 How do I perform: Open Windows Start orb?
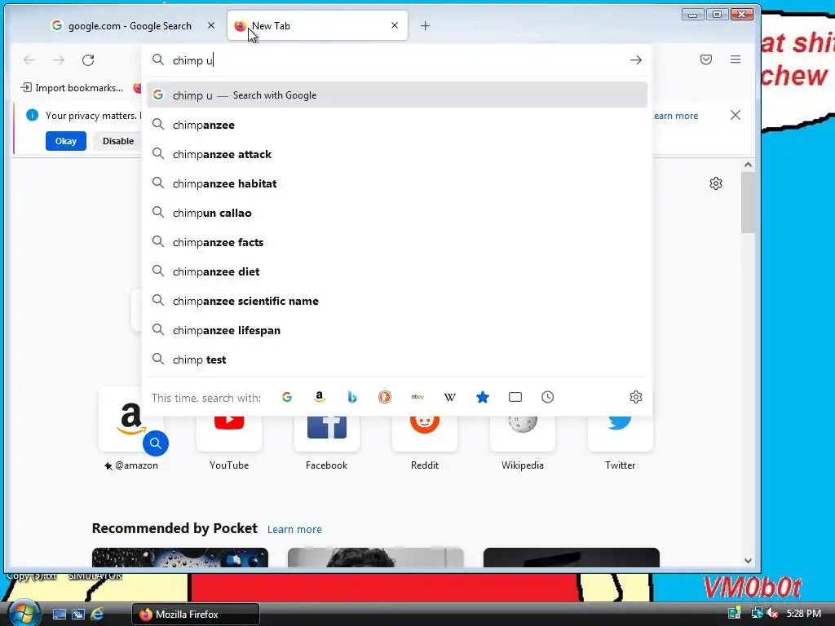pos(23,613)
